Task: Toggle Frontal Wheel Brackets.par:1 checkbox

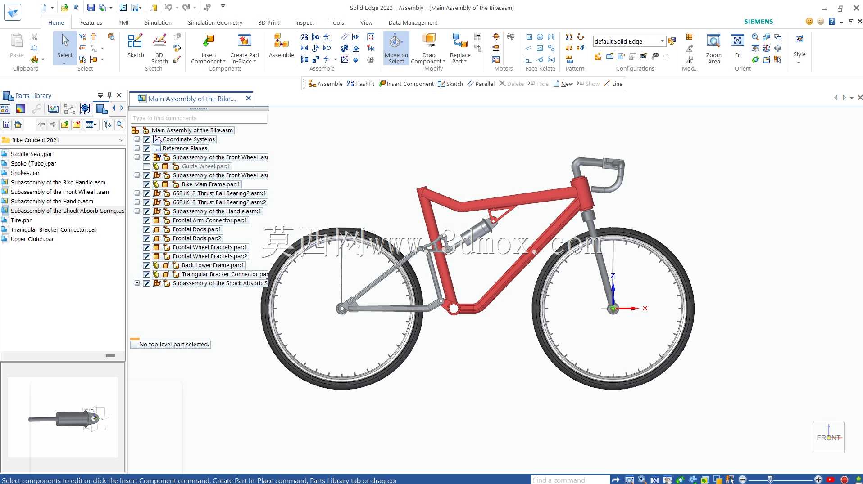Action: tap(146, 247)
